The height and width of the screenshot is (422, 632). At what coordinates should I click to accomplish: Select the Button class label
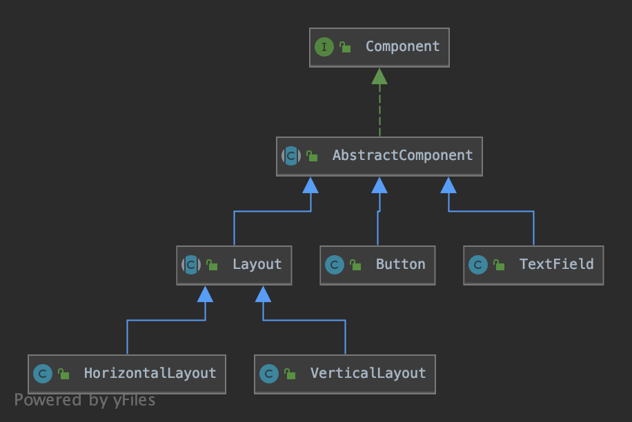coord(400,265)
